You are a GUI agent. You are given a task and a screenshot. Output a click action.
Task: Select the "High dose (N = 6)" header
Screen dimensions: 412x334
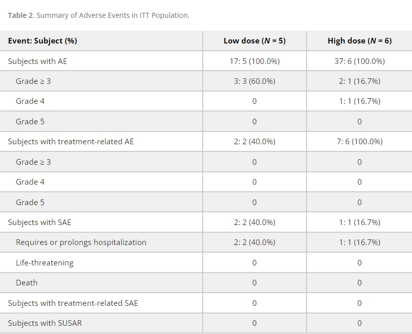(359, 41)
